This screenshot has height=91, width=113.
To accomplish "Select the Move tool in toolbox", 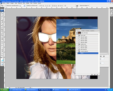I will pos(2,13).
